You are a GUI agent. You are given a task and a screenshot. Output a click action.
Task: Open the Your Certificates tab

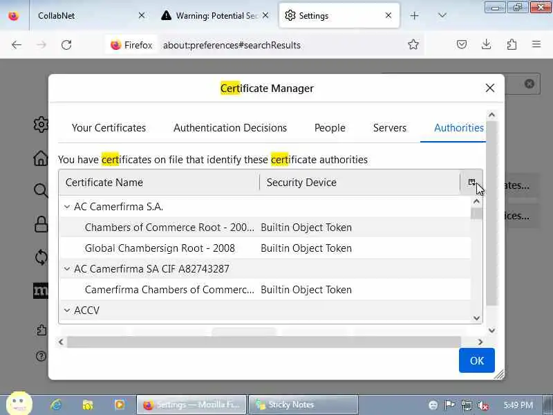pos(109,128)
